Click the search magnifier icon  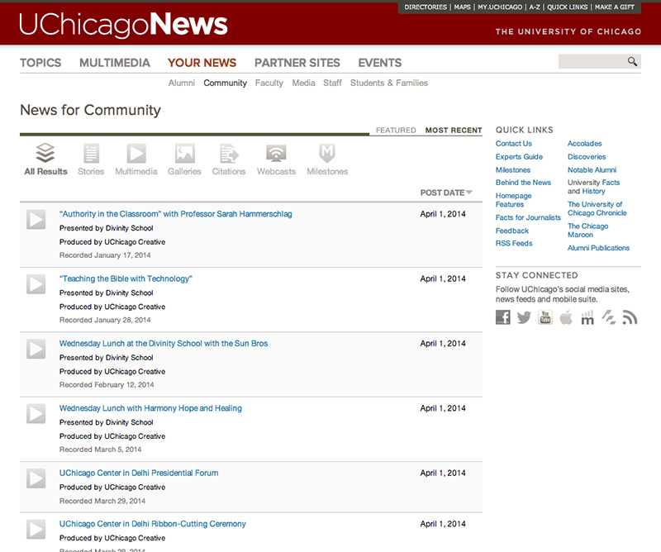tap(632, 62)
